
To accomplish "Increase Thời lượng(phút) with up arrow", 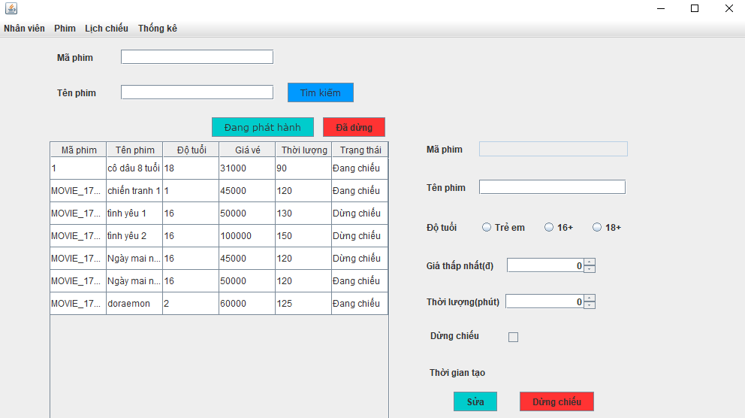I will tap(590, 298).
